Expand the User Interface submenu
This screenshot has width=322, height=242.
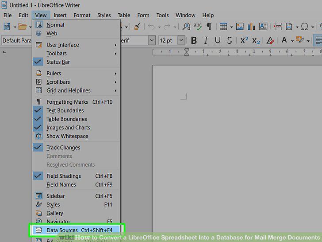(76, 45)
